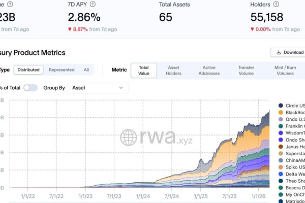This screenshot has width=305, height=203.
Task: Select the Distributed type option
Action: click(x=28, y=70)
